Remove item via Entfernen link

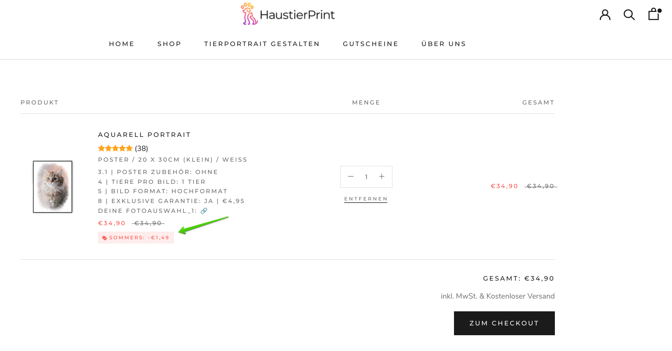pyautogui.click(x=365, y=199)
